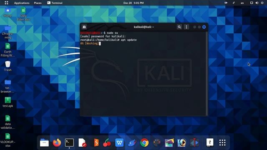
Task: Open the Home desktop folder
Action: [8, 12]
